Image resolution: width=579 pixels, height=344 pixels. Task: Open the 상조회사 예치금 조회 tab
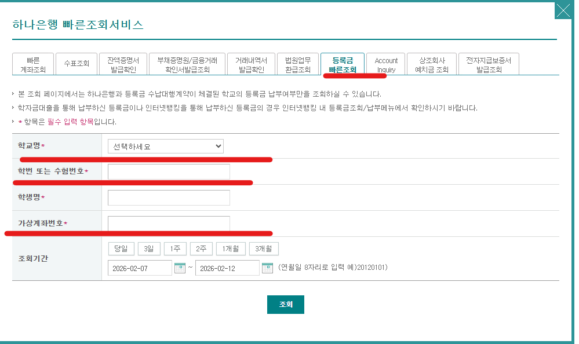[x=430, y=64]
